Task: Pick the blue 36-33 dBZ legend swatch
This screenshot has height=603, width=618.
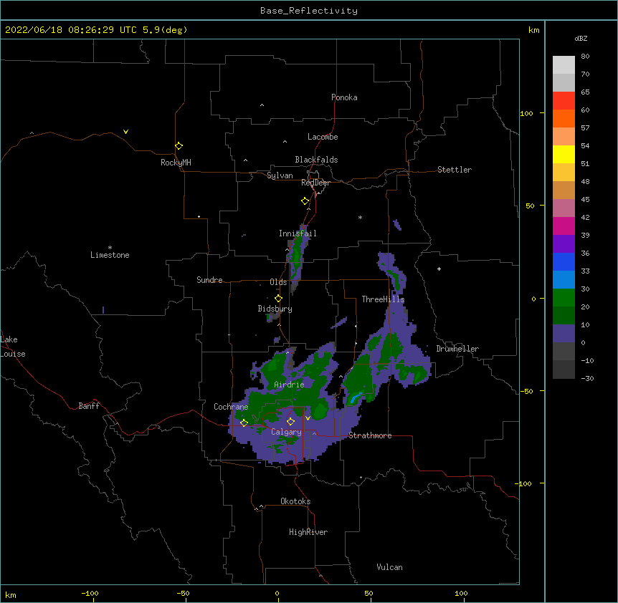Action: [x=564, y=261]
